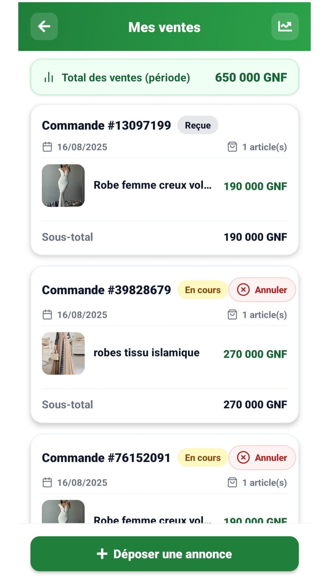The width and height of the screenshot is (329, 585).
Task: Tap the back arrow icon
Action: click(44, 27)
